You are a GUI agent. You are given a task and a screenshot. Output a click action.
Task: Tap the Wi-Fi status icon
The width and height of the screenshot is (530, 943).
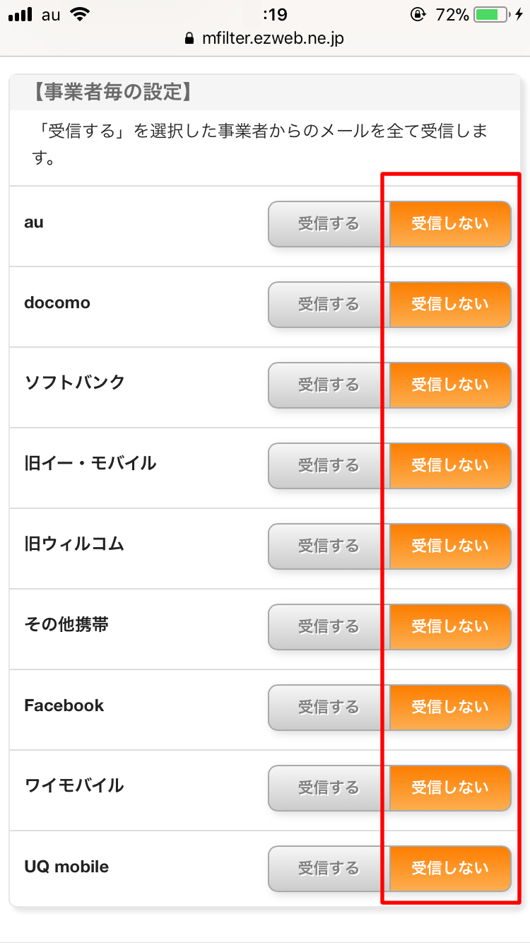[81, 14]
